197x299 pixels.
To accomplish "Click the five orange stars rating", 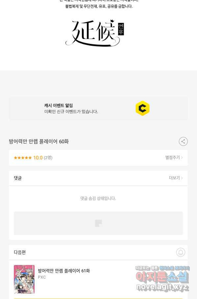I will point(23,158).
